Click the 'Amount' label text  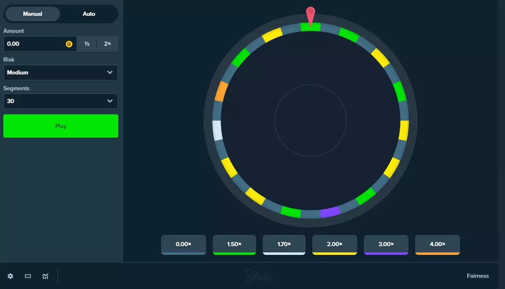click(x=14, y=31)
